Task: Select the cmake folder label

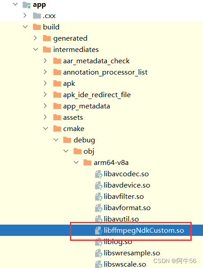Action: coord(74,128)
